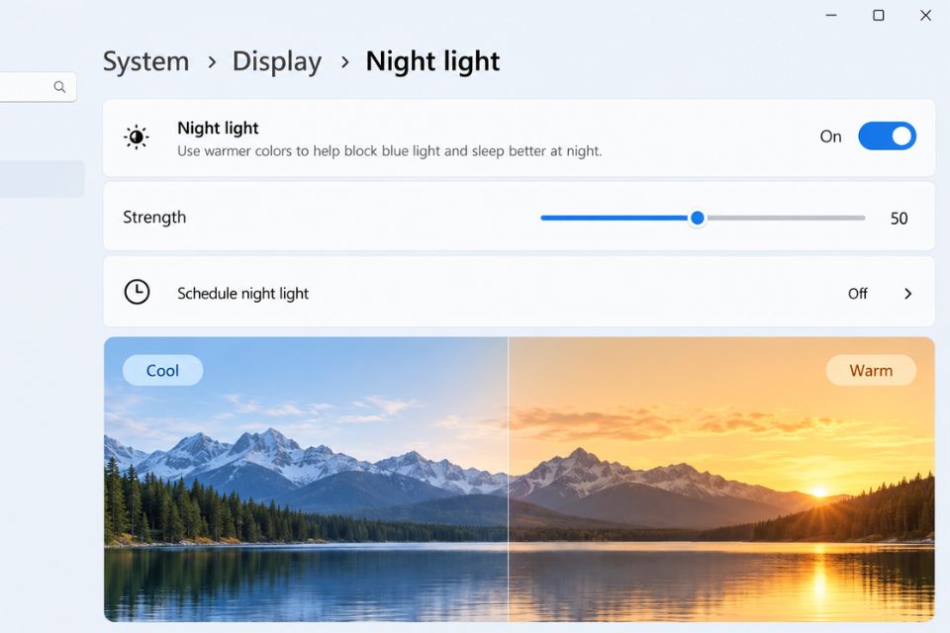The image size is (950, 633).
Task: Select the Cool preview label
Action: coord(162,370)
